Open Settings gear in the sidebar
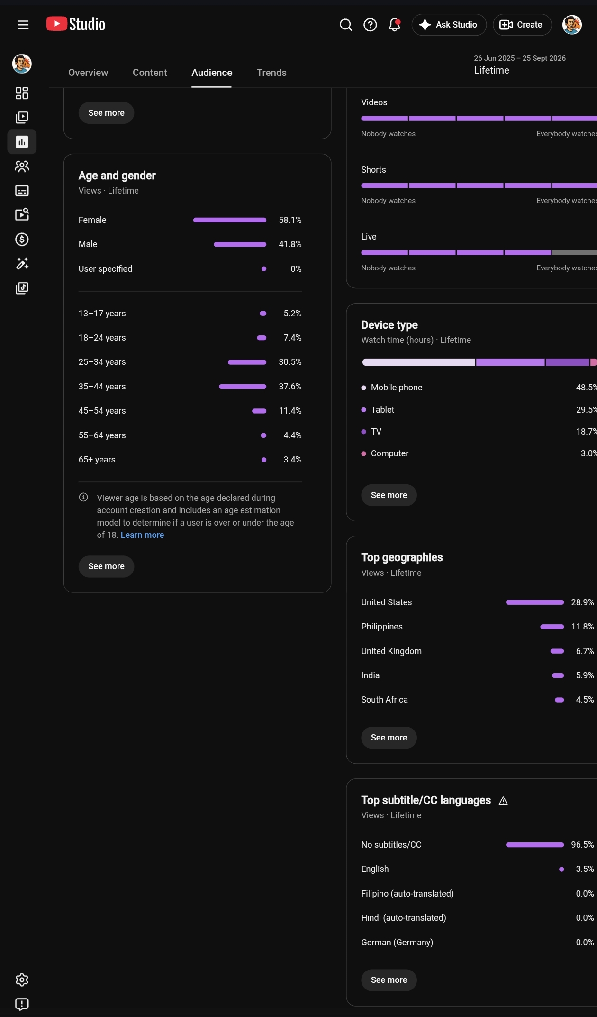 click(22, 980)
